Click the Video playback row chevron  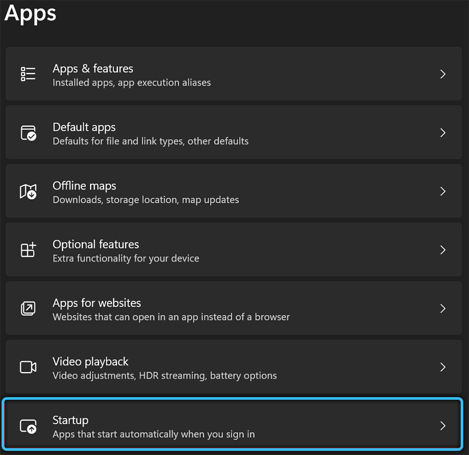[x=442, y=367]
